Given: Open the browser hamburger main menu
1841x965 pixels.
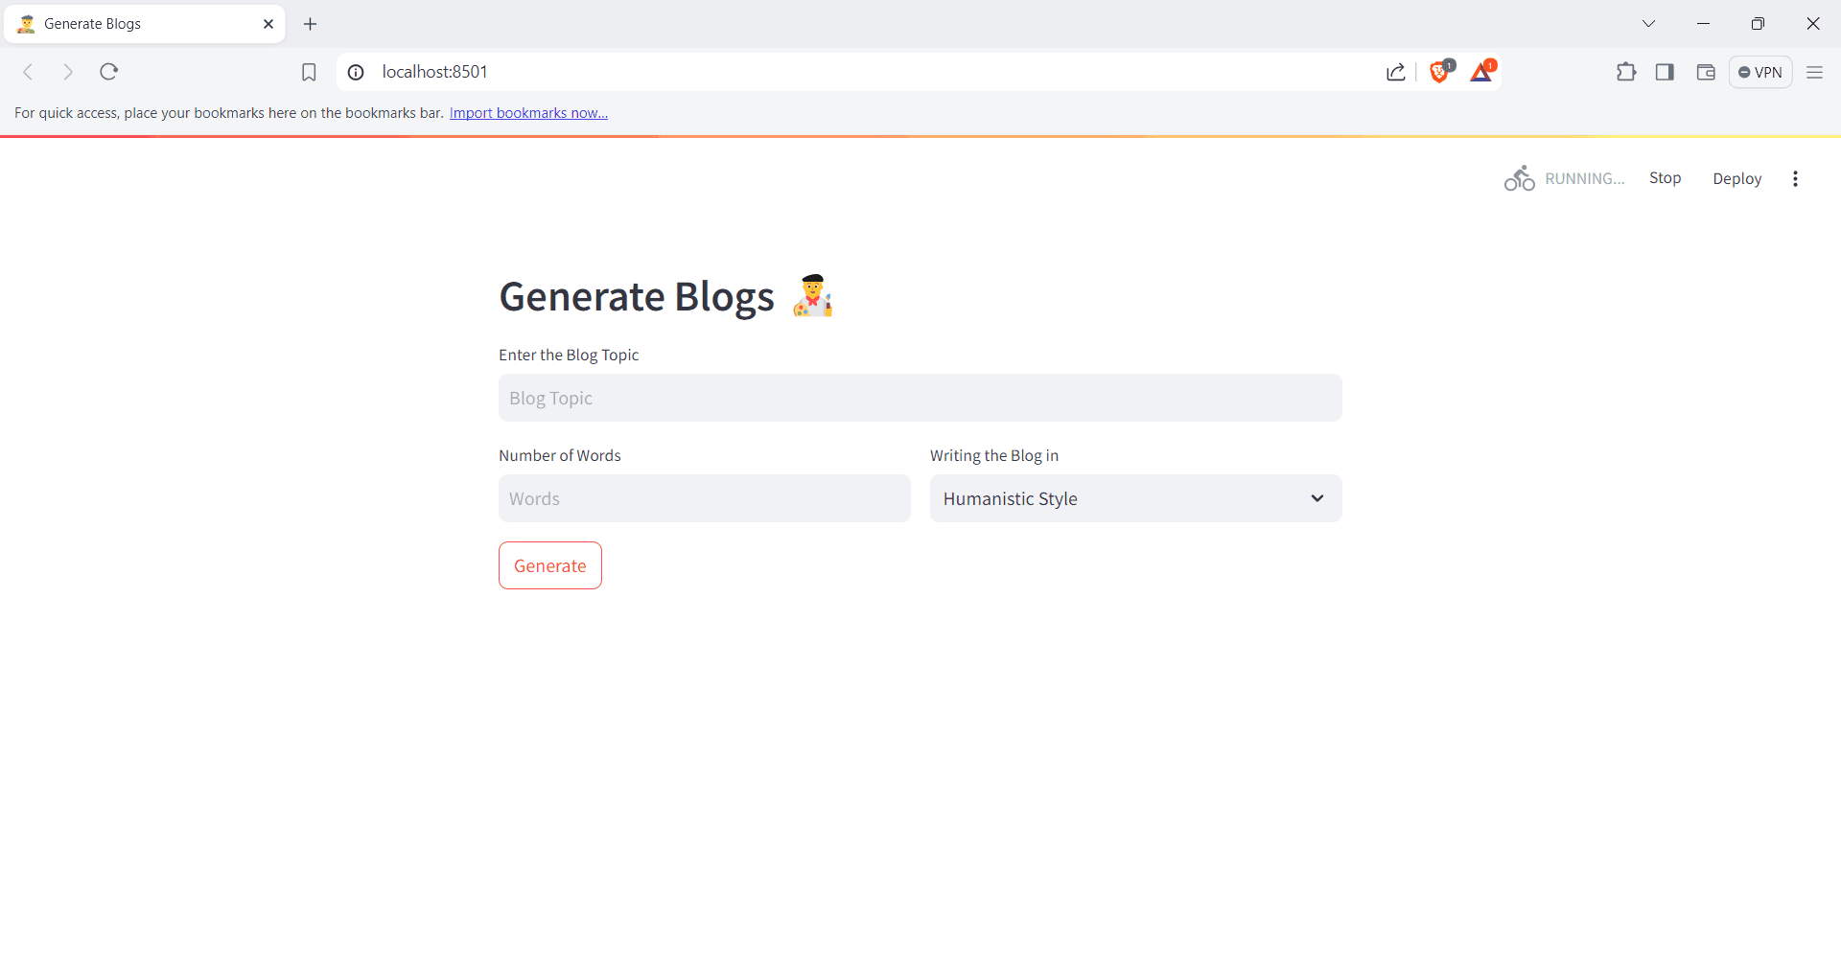Looking at the screenshot, I should [1814, 72].
